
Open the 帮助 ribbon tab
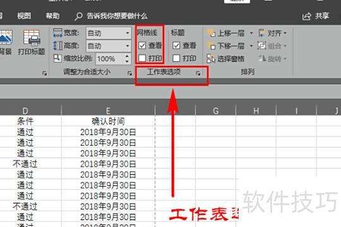[x=52, y=16]
